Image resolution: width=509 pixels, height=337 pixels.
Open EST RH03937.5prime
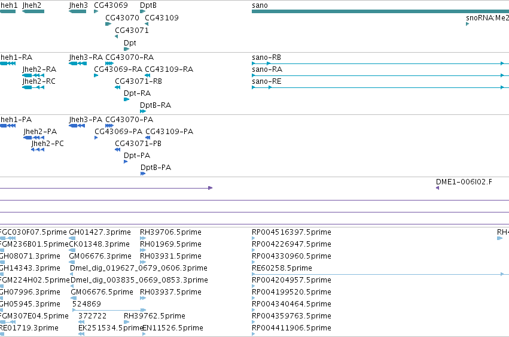[170, 292]
